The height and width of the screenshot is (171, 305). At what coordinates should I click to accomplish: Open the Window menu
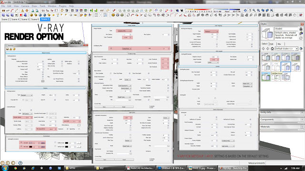[x=52, y=6]
